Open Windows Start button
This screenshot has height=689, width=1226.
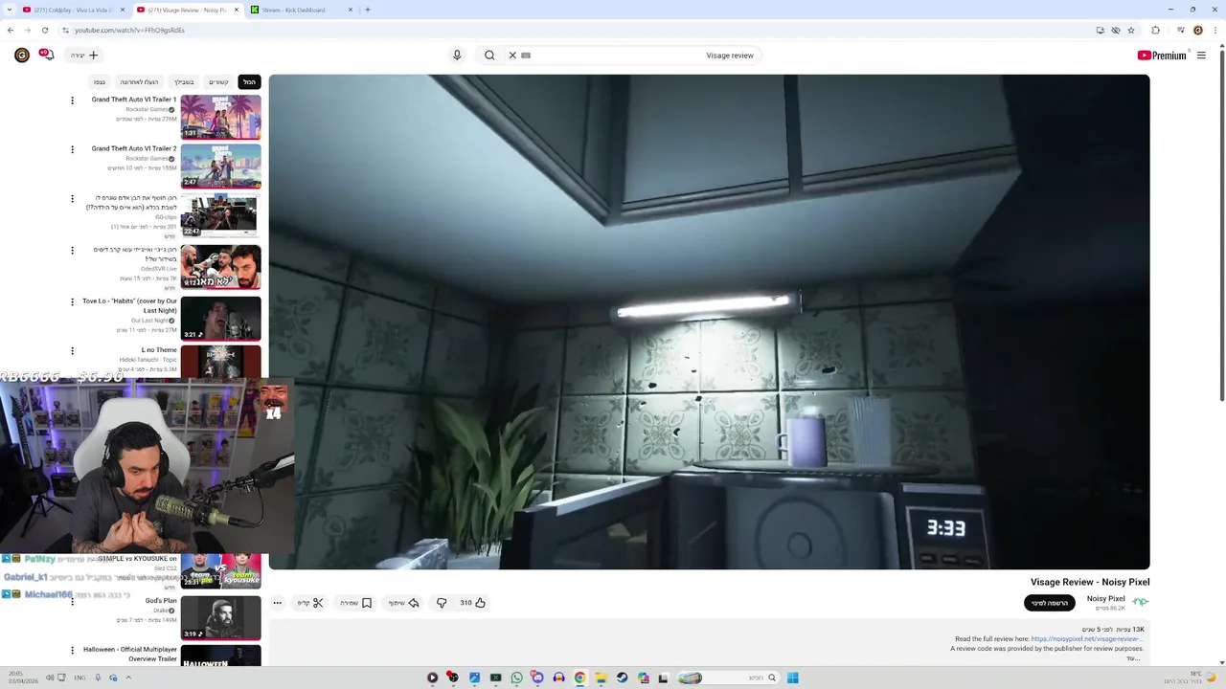[x=793, y=678]
